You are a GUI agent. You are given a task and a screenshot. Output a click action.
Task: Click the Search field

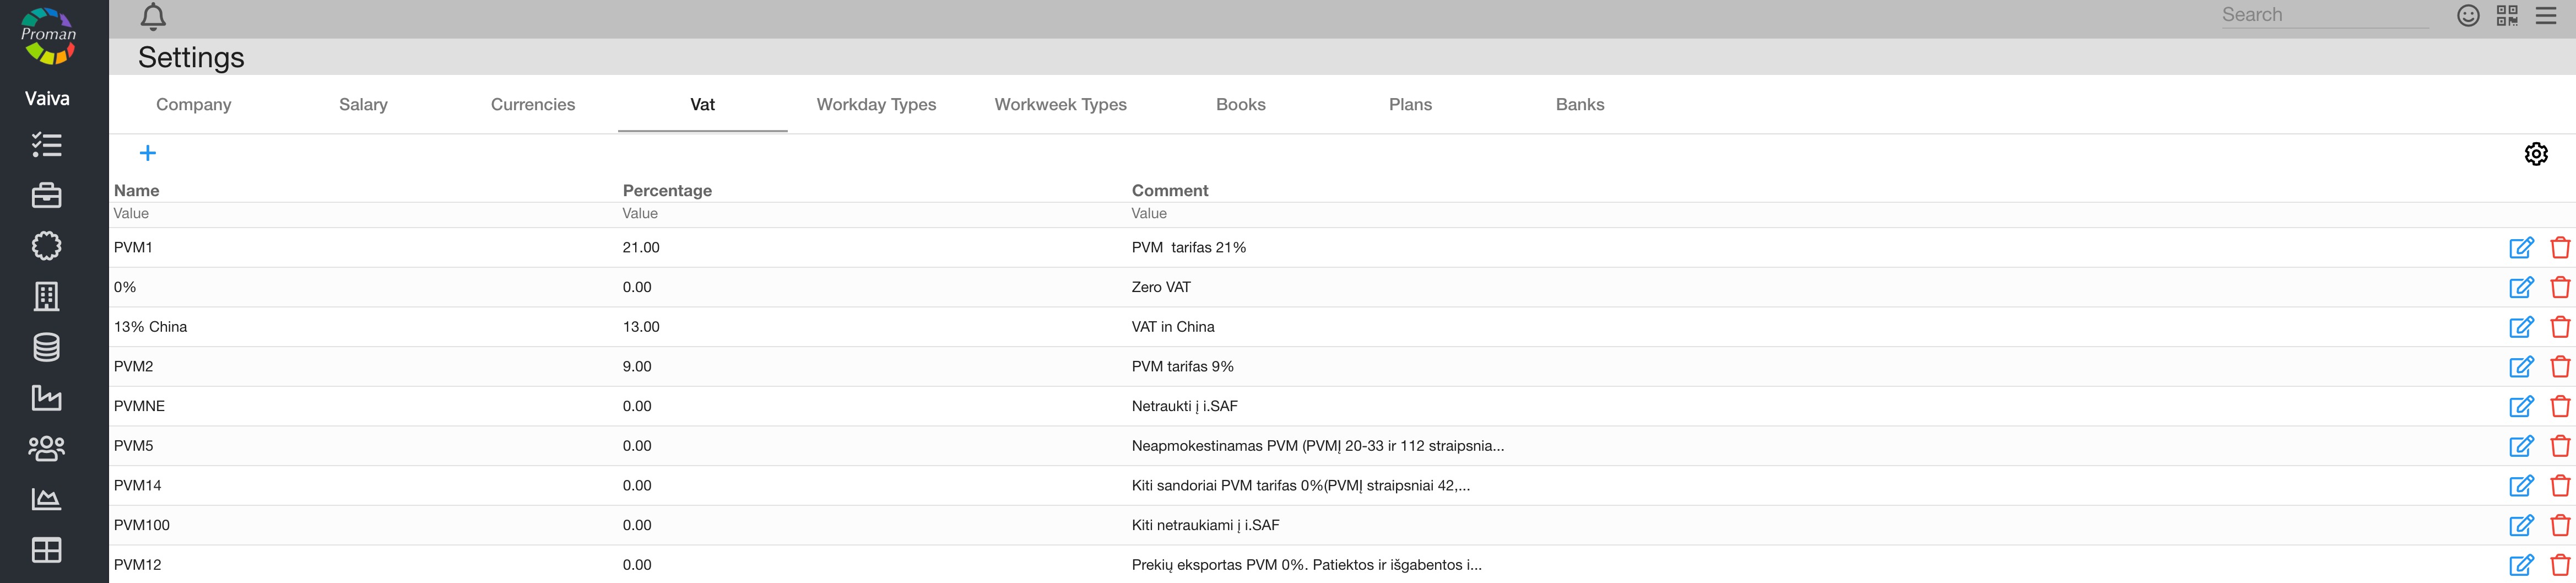click(x=2323, y=15)
